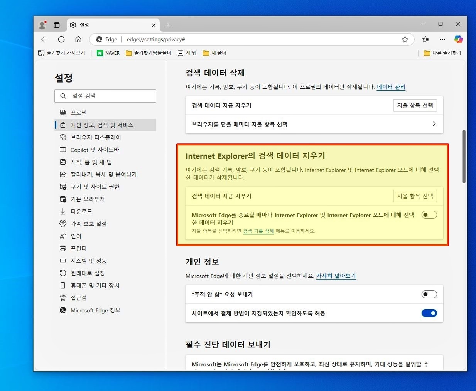Open Settings and more ellipsis menu

442,39
